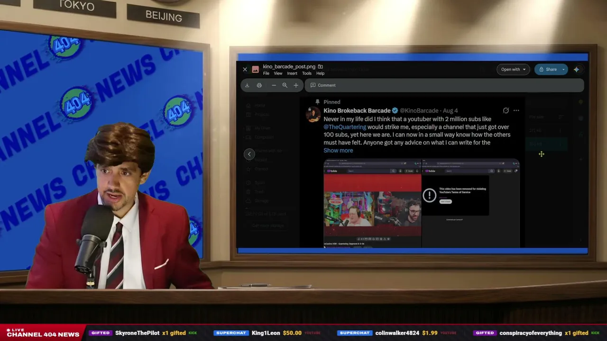The width and height of the screenshot is (607, 341).
Task: Print the image using the printer icon
Action: point(259,85)
